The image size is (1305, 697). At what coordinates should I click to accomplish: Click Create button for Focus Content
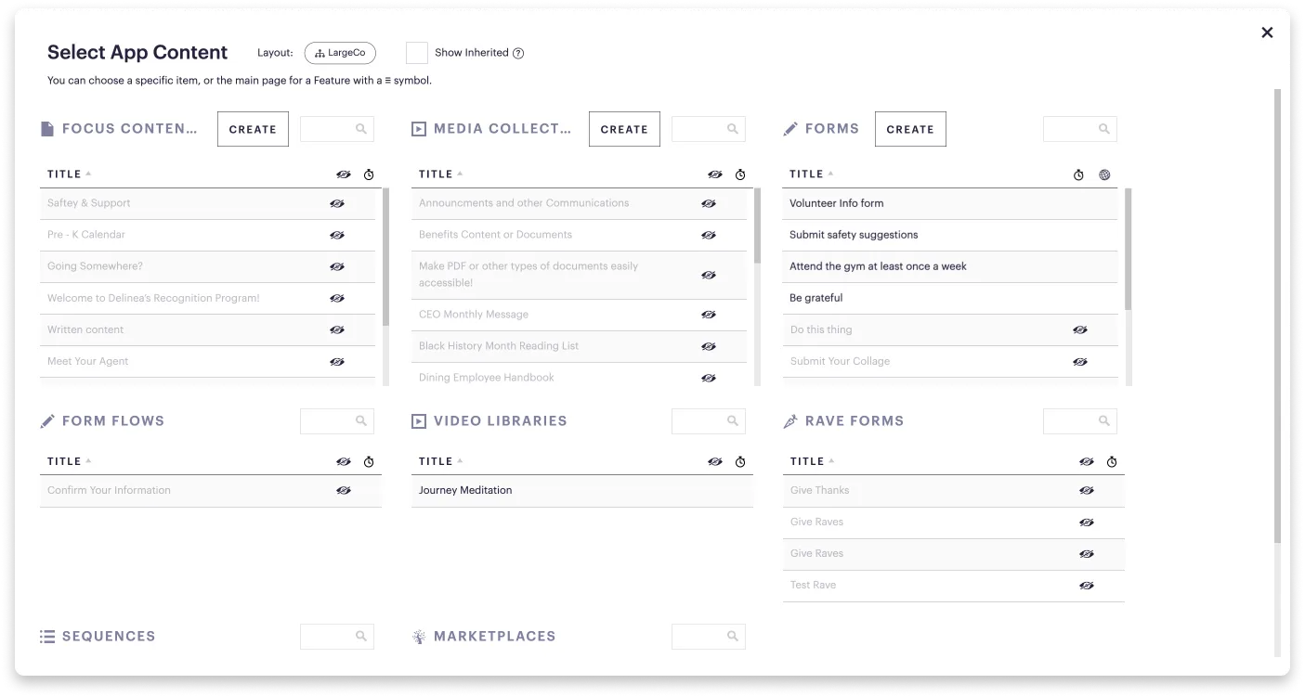pos(253,129)
